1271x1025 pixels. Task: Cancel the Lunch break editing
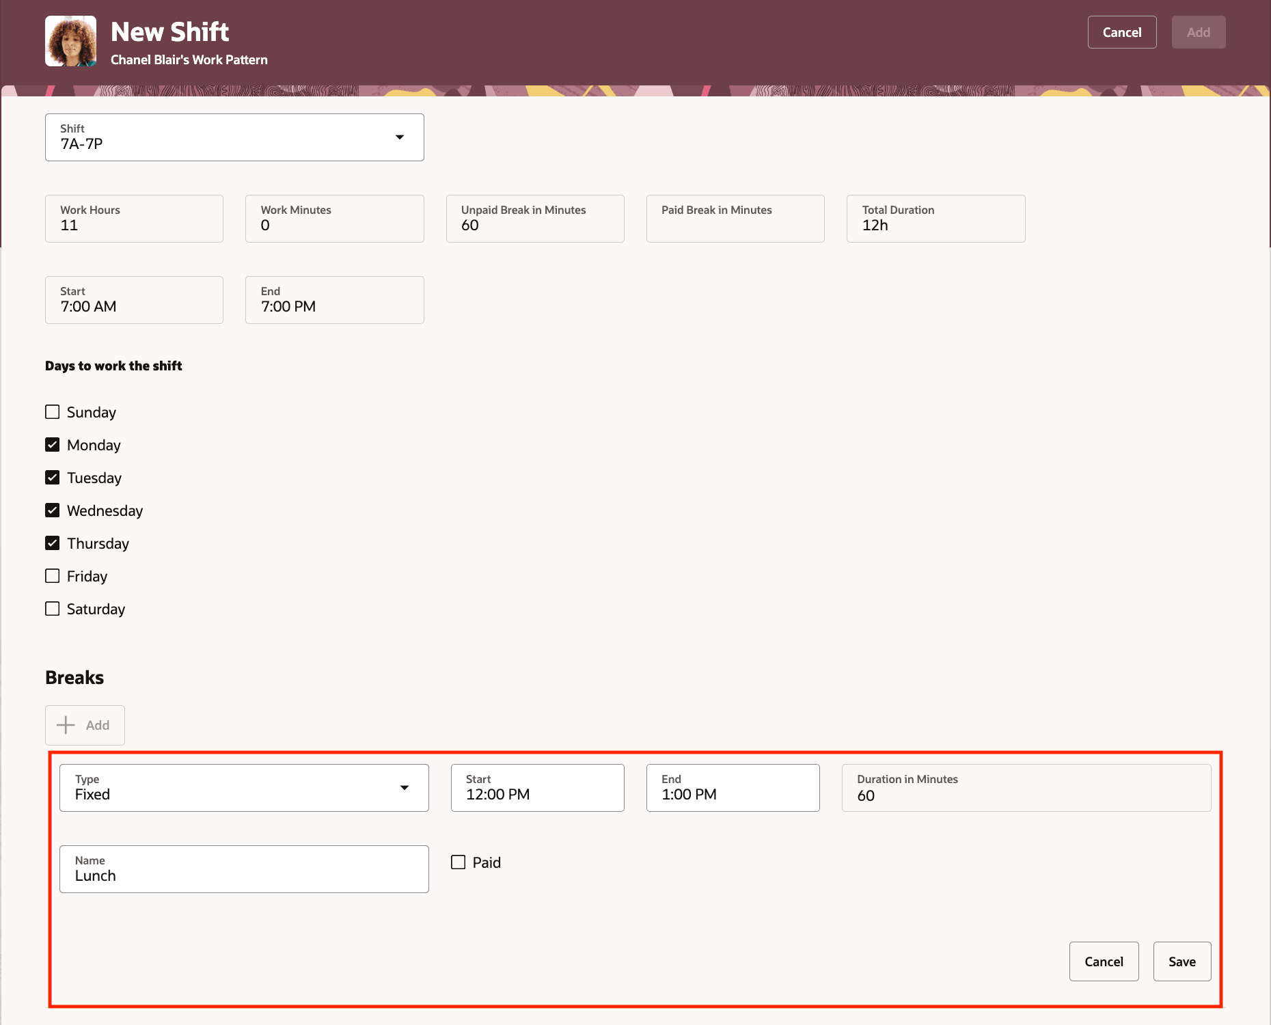coord(1104,961)
